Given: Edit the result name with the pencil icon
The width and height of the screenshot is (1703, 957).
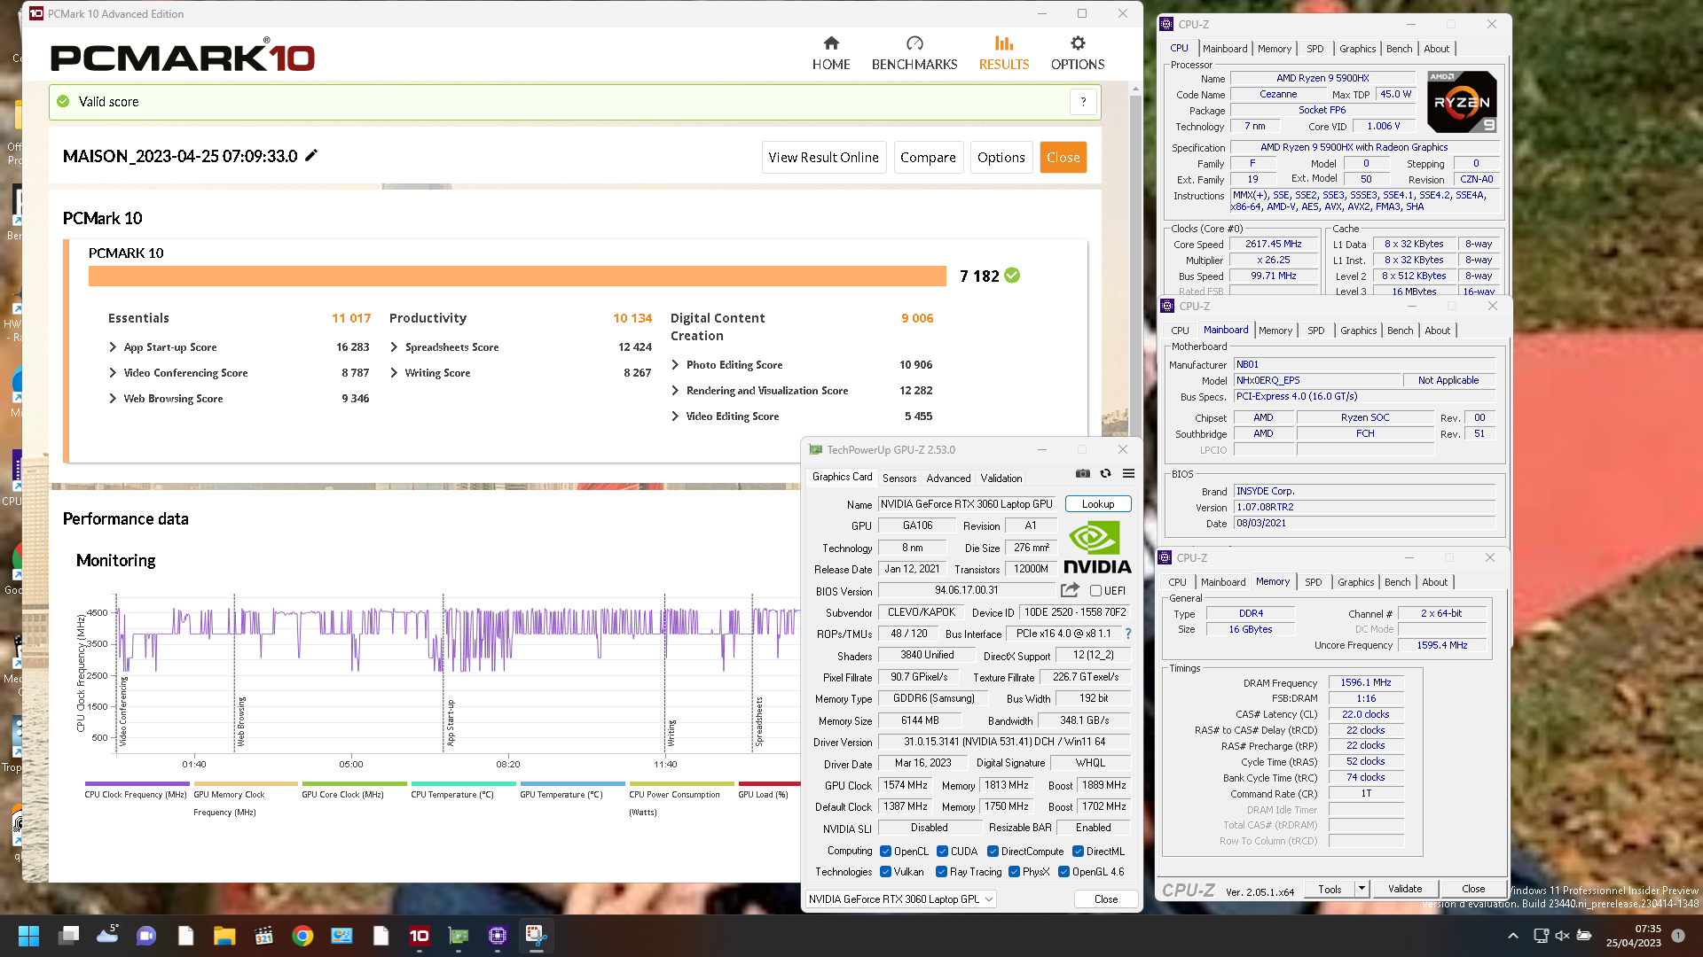Looking at the screenshot, I should (x=311, y=156).
